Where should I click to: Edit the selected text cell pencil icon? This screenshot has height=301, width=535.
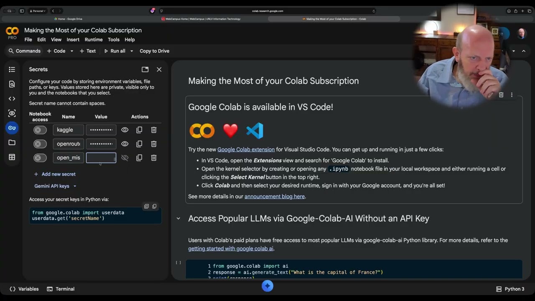tap(490, 95)
